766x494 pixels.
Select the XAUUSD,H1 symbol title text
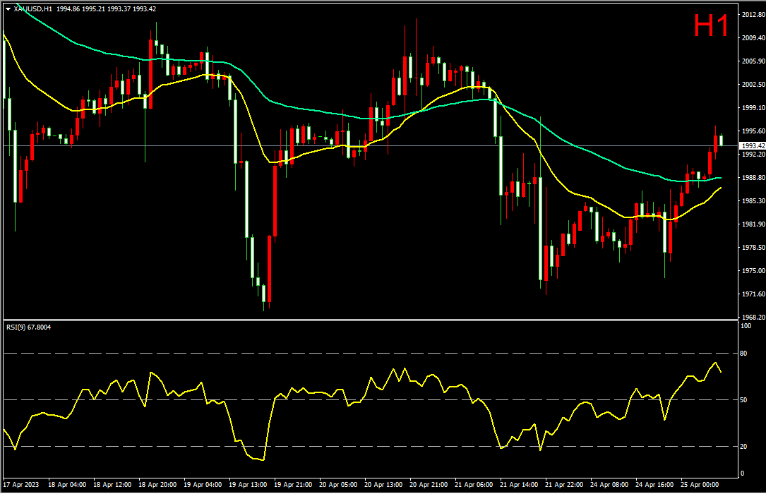(x=32, y=8)
